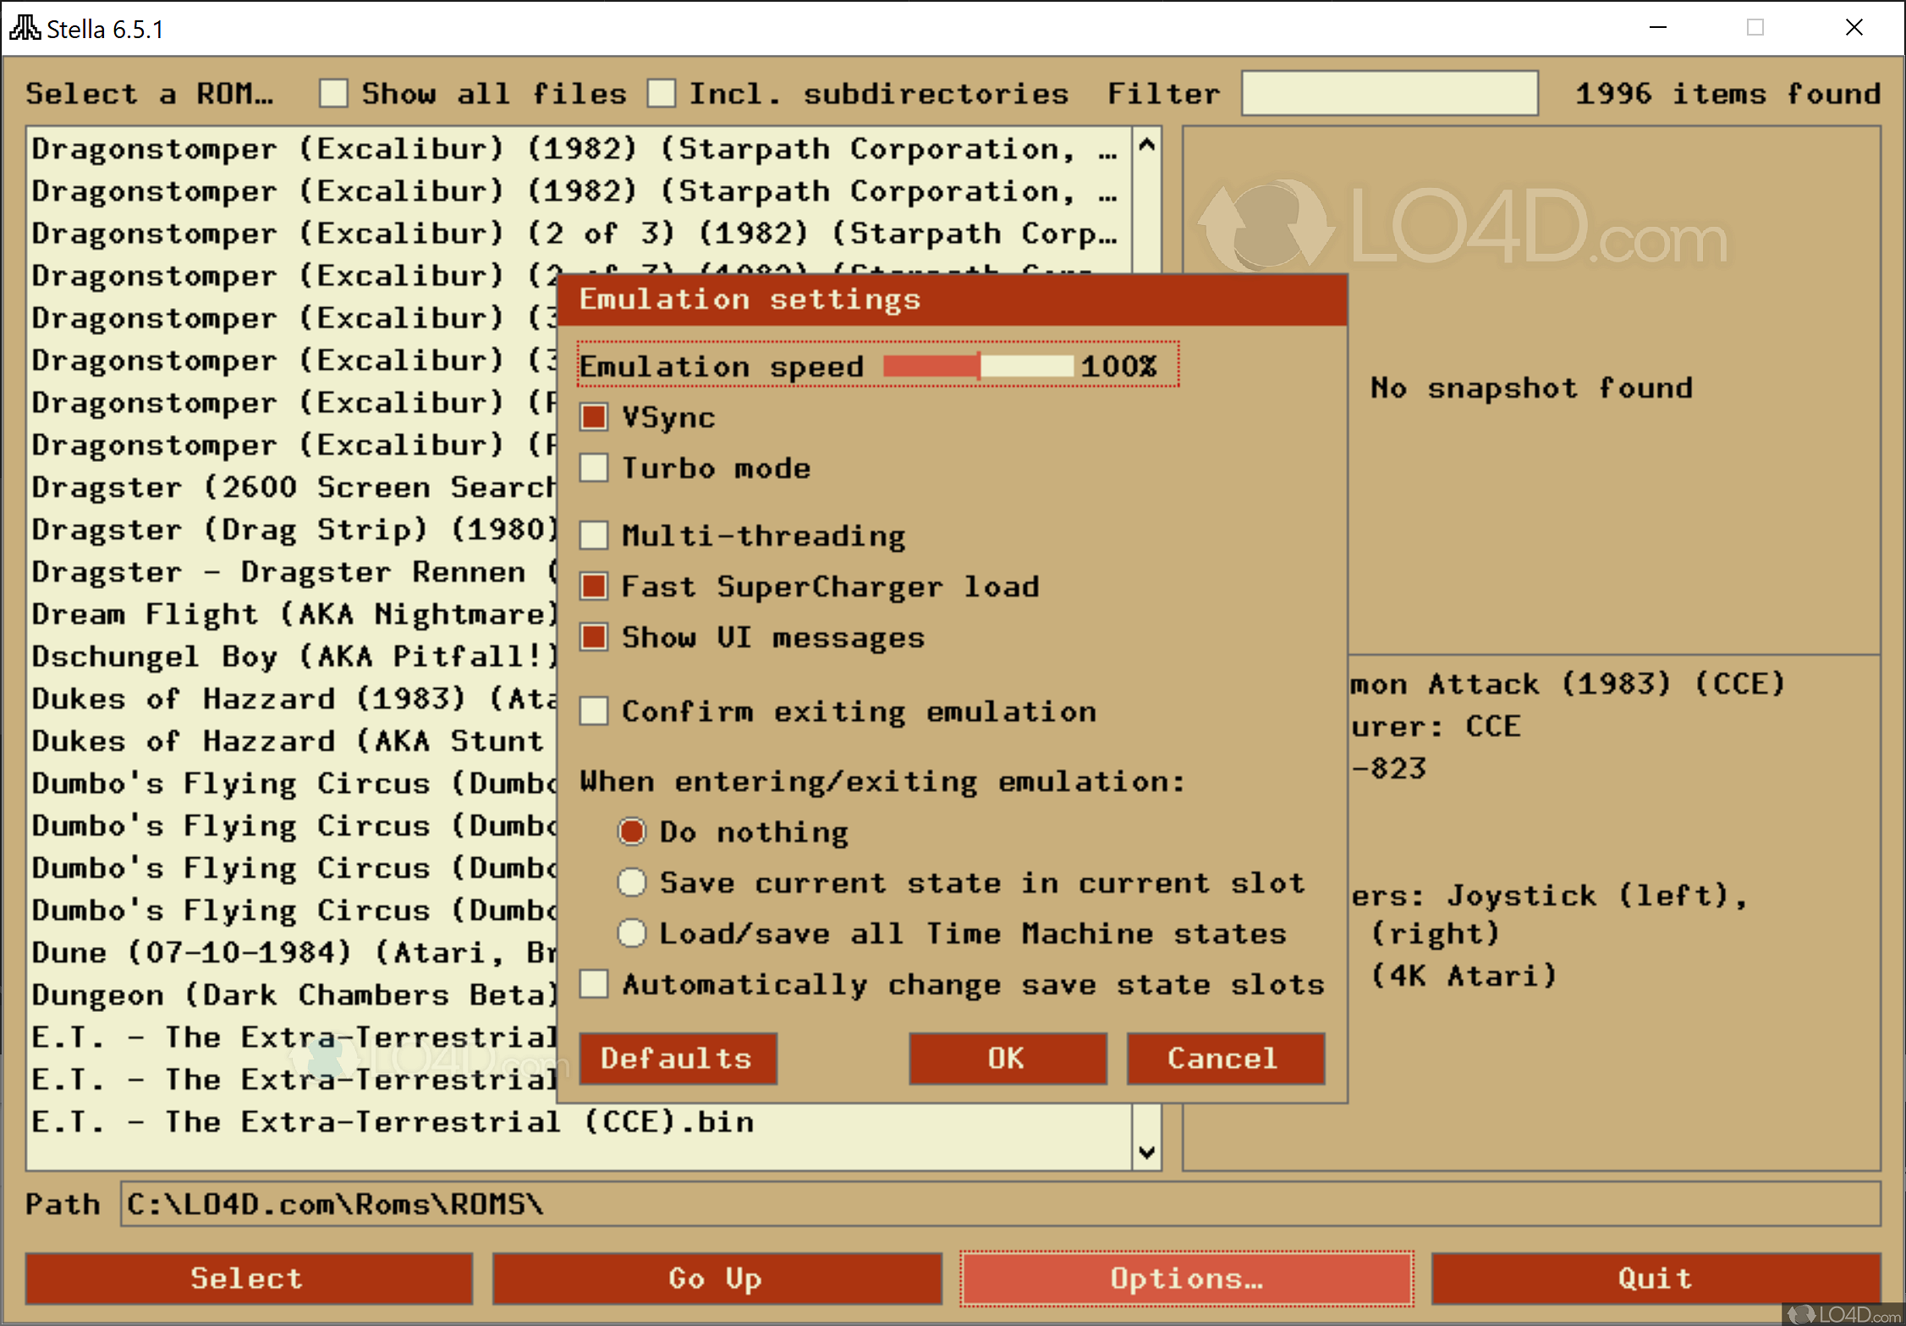1906x1326 pixels.
Task: Check Automatically change save state slots
Action: (594, 984)
